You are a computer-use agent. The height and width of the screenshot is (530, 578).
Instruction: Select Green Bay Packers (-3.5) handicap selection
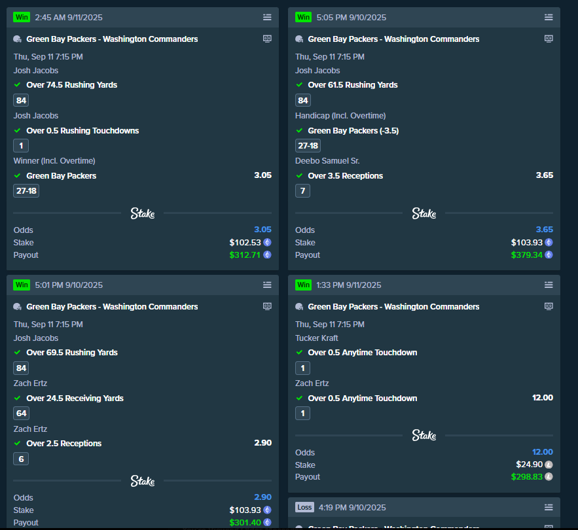pyautogui.click(x=353, y=130)
